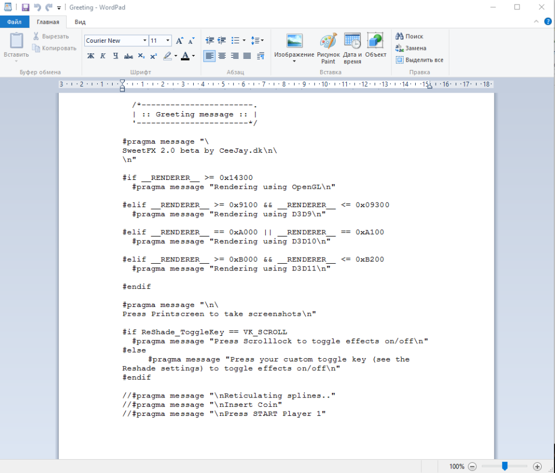Viewport: 555px width, 473px height.
Task: Collapse the ribbon with the chevron
Action: click(536, 22)
